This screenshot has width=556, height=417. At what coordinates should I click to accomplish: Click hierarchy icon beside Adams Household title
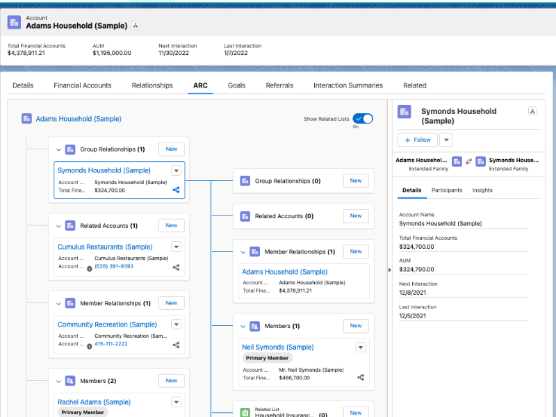(x=136, y=26)
